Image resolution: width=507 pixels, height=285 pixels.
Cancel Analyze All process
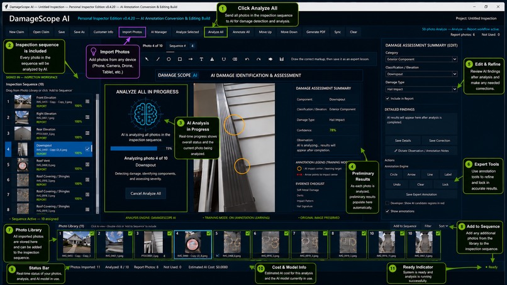(145, 193)
